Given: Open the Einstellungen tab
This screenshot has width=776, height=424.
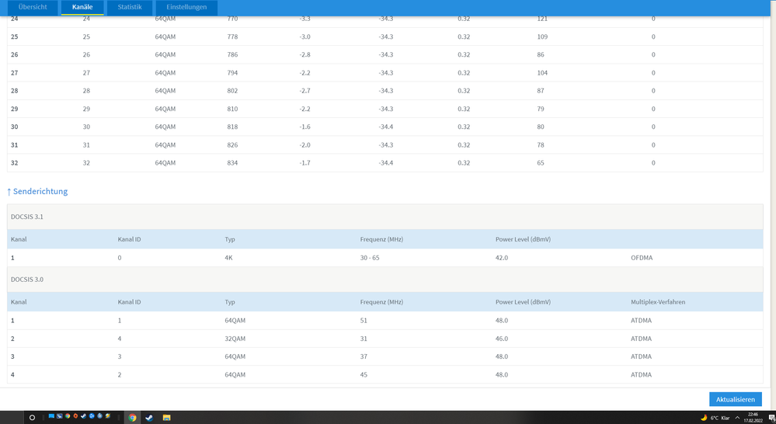Looking at the screenshot, I should click(x=186, y=7).
